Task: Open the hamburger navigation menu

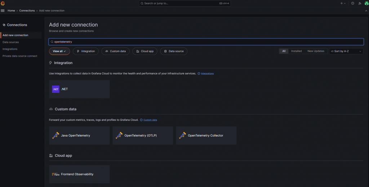Action: coord(3,10)
